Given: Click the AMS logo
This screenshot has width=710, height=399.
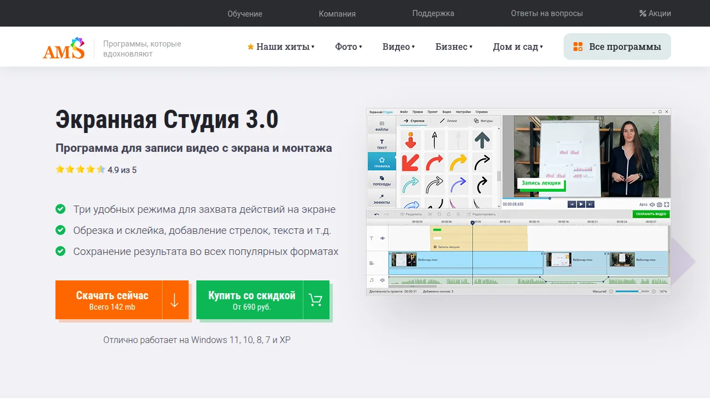Looking at the screenshot, I should [x=64, y=48].
